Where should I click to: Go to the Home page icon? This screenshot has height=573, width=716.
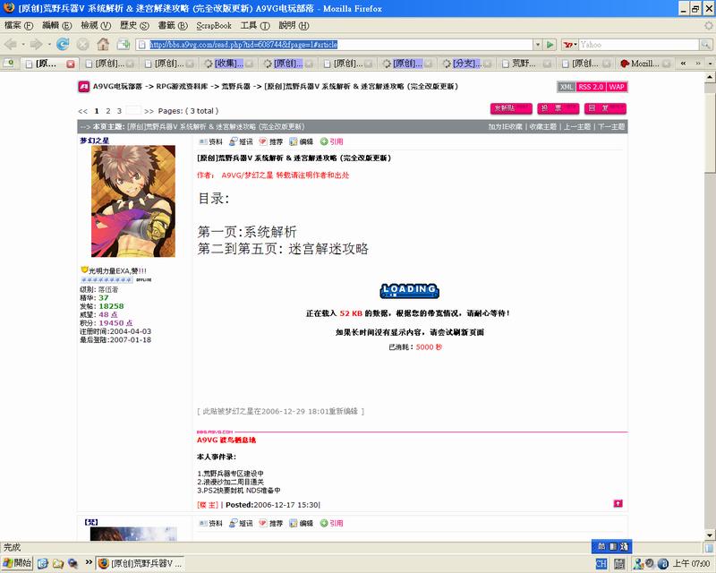(103, 45)
